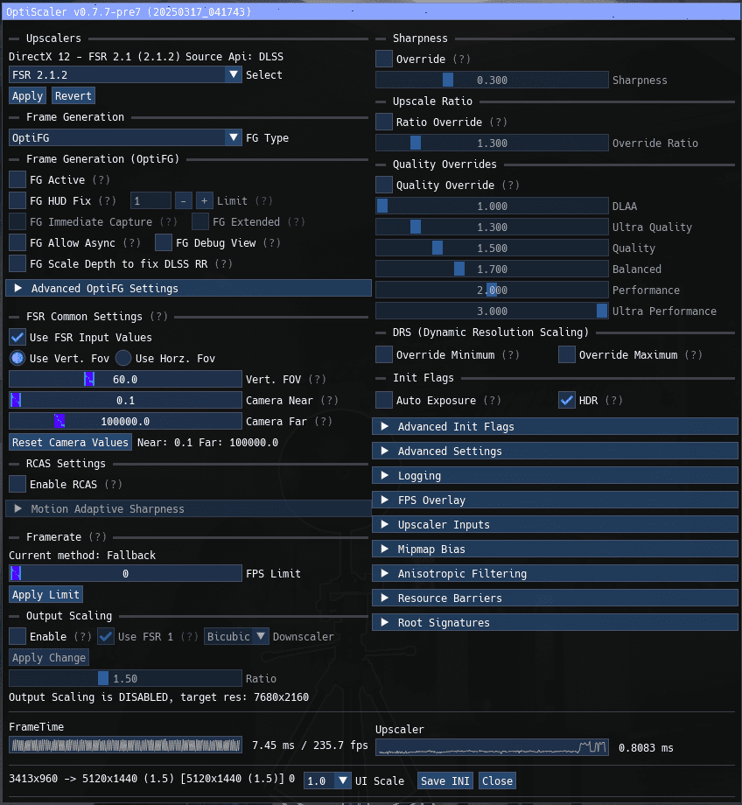Click the Apply Limit button
This screenshot has width=742, height=805.
coord(45,594)
